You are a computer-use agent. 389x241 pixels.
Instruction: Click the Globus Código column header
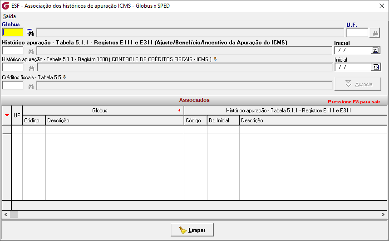[x=34, y=120]
